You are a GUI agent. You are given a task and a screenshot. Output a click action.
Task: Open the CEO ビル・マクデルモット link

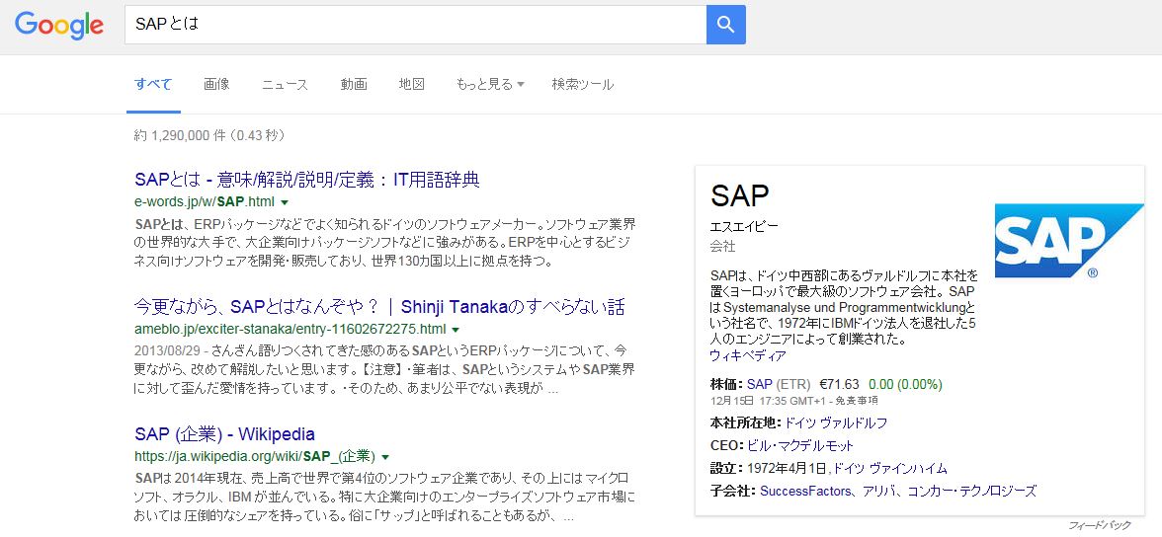(799, 446)
